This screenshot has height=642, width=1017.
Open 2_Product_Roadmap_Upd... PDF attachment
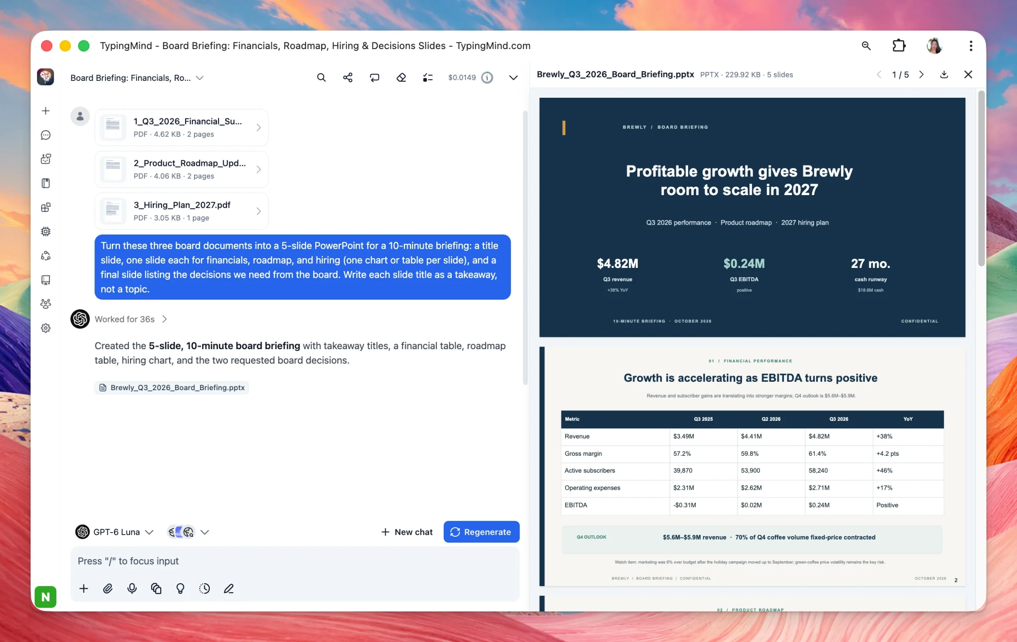point(181,169)
